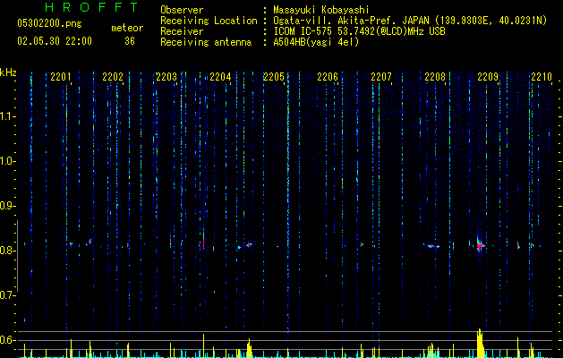Click the 2206 time marker
The image size is (563, 358).
pos(328,77)
